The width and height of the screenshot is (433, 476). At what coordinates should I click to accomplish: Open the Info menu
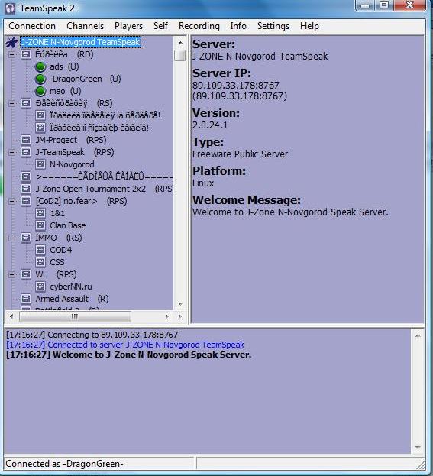tap(238, 26)
